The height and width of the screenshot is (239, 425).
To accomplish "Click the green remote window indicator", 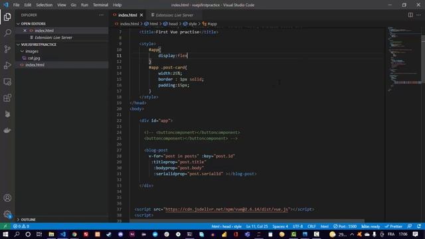I will 5,226.
